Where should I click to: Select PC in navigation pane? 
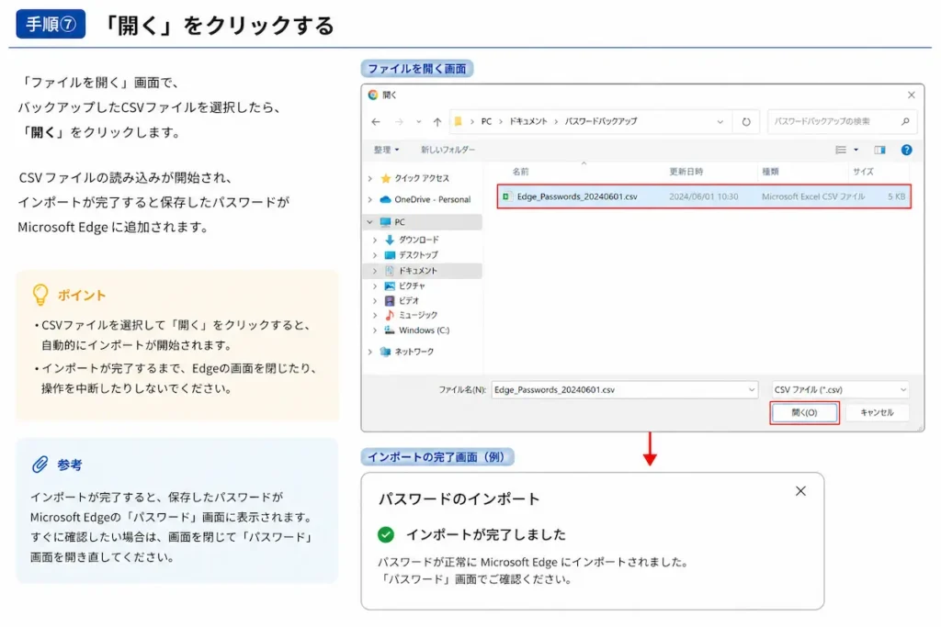[400, 222]
